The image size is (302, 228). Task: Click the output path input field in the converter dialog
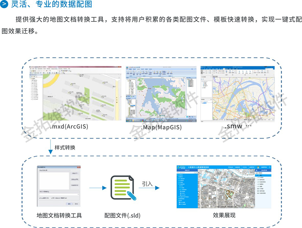(57, 194)
